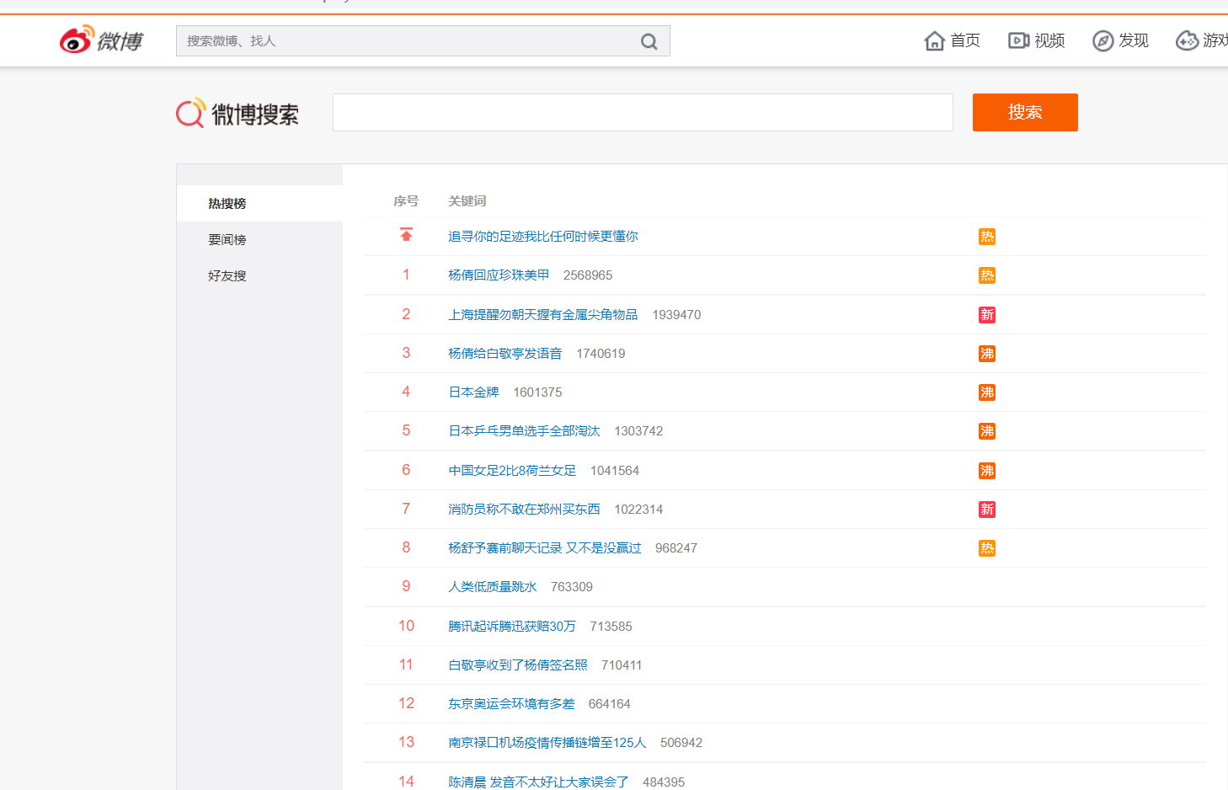Open topic 人类低质量跳水
Image resolution: width=1228 pixels, height=790 pixels.
[x=493, y=587]
